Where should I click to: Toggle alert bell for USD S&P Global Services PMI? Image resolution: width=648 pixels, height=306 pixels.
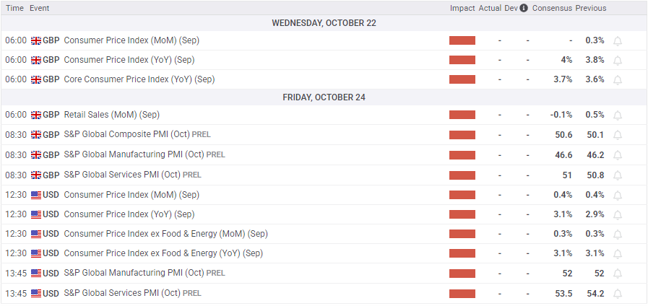[618, 294]
